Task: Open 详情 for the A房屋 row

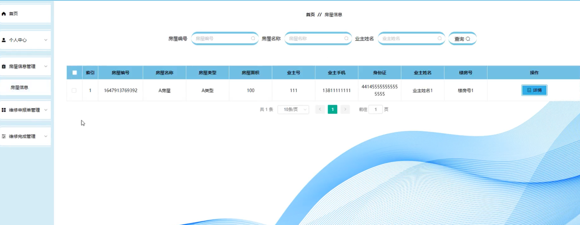Action: pyautogui.click(x=534, y=90)
